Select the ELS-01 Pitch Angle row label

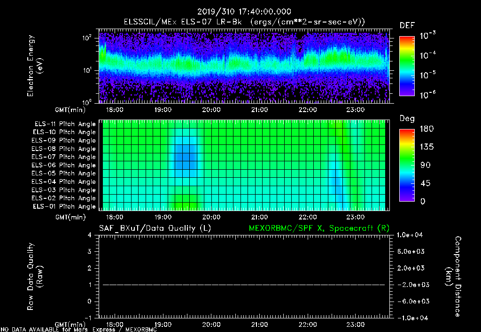coord(64,206)
